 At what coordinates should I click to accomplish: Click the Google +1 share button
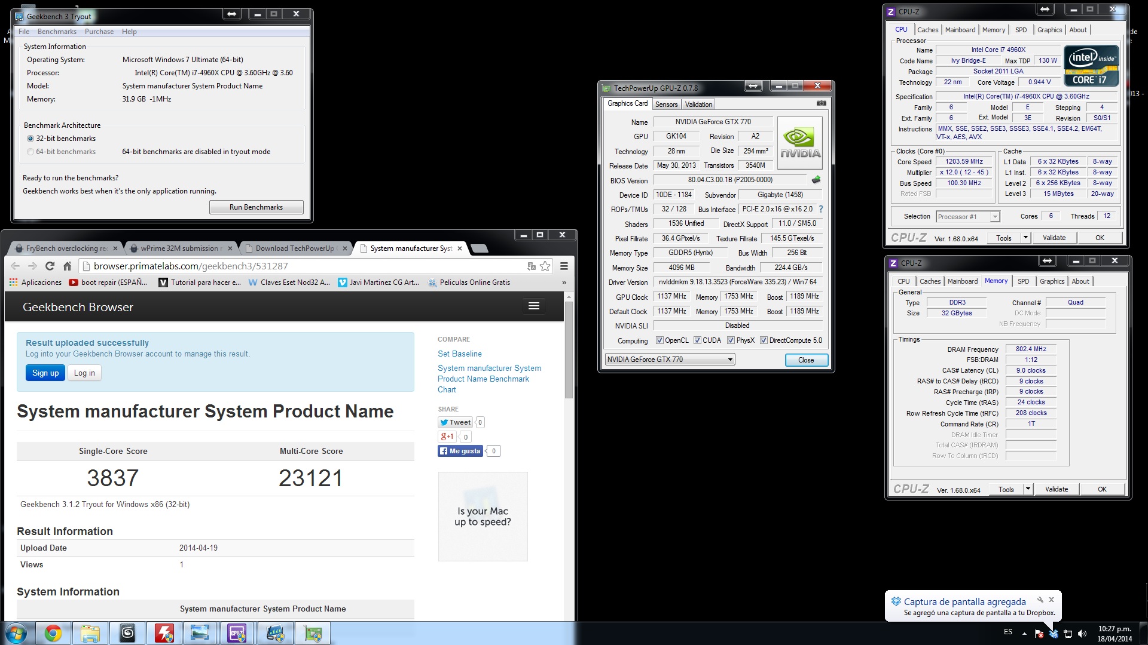tap(447, 437)
